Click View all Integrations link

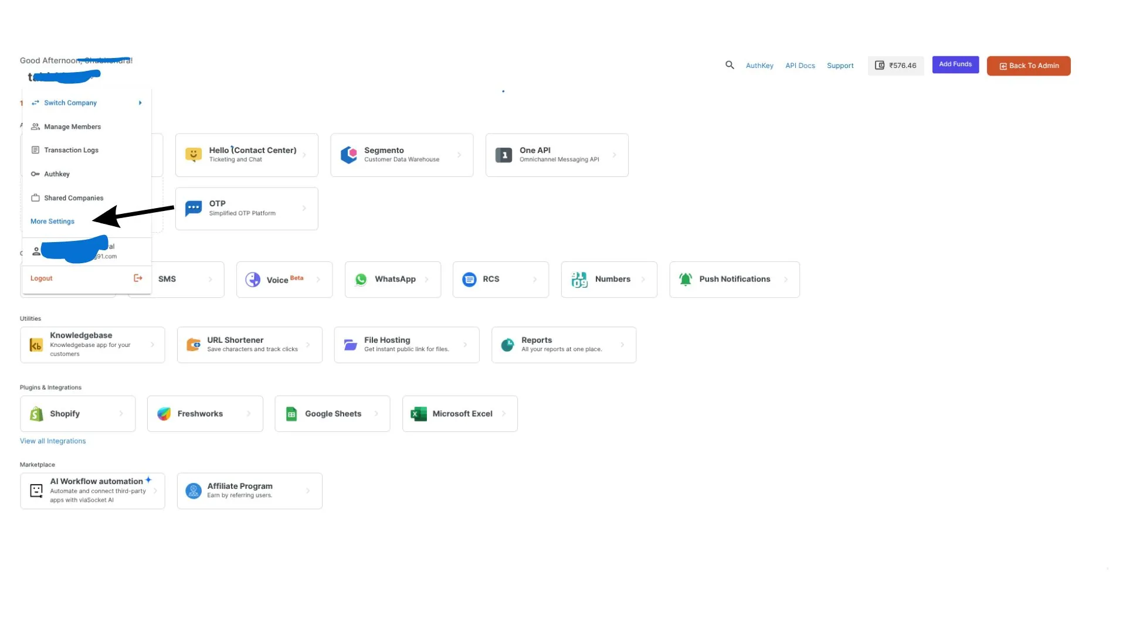pyautogui.click(x=53, y=441)
